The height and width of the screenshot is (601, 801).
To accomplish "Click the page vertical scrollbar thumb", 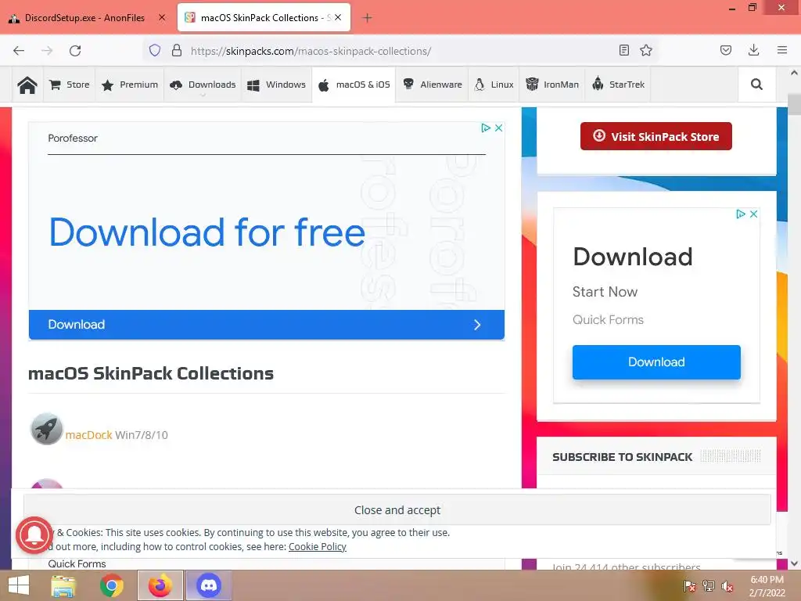I will point(794,105).
